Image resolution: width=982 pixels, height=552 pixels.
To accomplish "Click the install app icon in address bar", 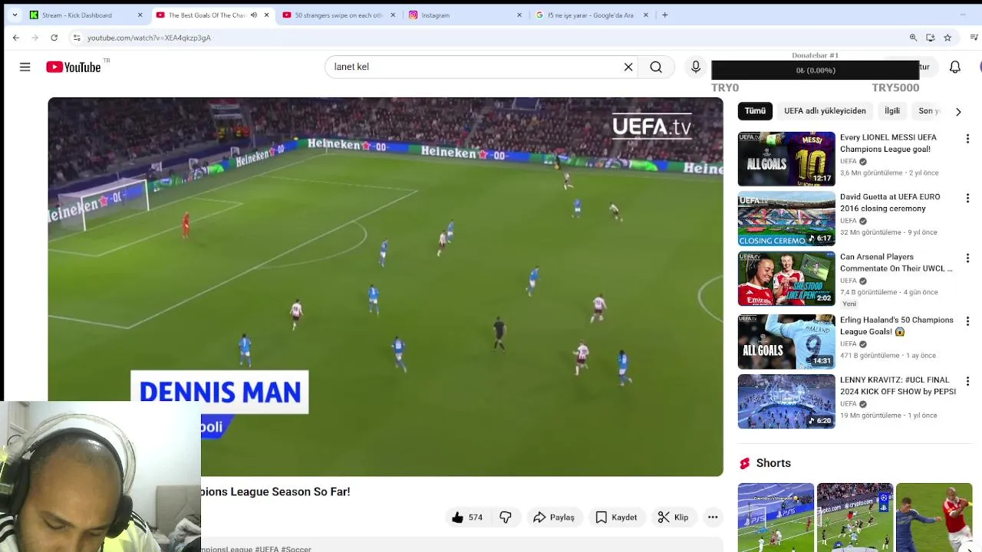I will pos(930,38).
